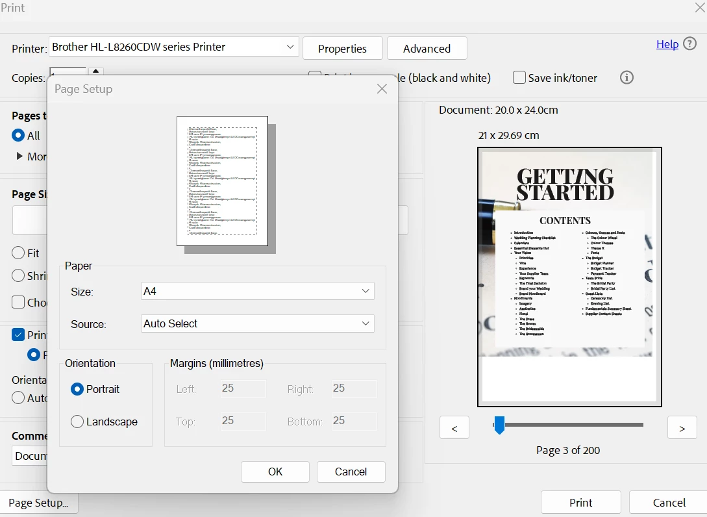Open the Comments & Forms dropdown
This screenshot has width=707, height=517.
click(x=30, y=456)
